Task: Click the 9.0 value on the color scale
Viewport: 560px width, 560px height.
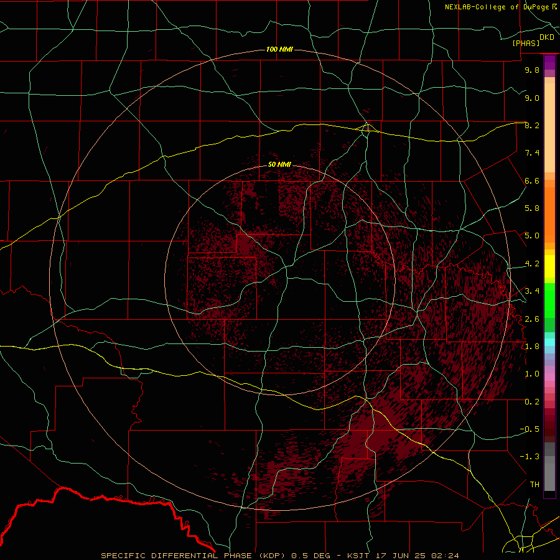Action: (532, 98)
